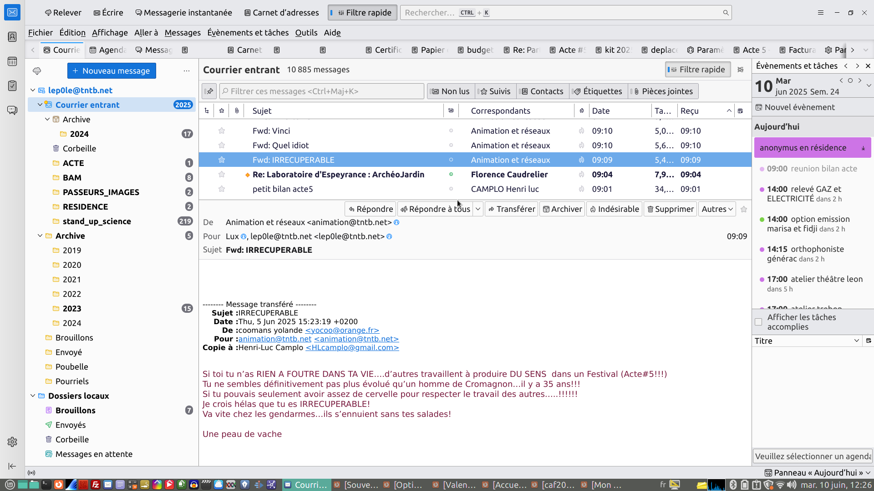Open the Calendar icon in left sidebar

(x=12, y=61)
